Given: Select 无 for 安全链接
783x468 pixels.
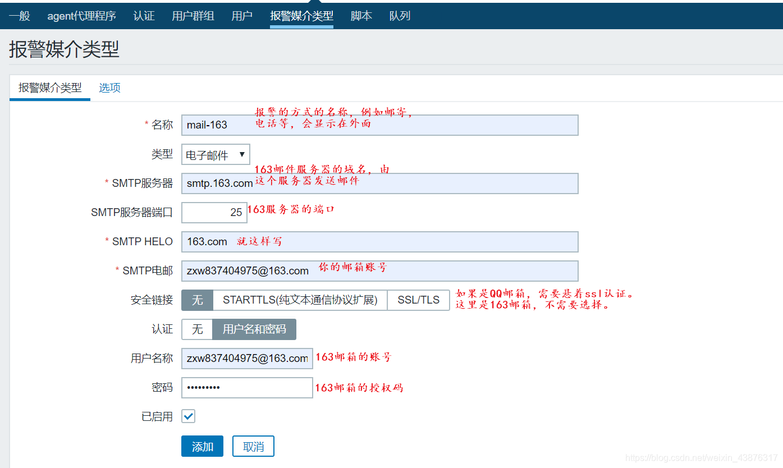Looking at the screenshot, I should coord(198,300).
